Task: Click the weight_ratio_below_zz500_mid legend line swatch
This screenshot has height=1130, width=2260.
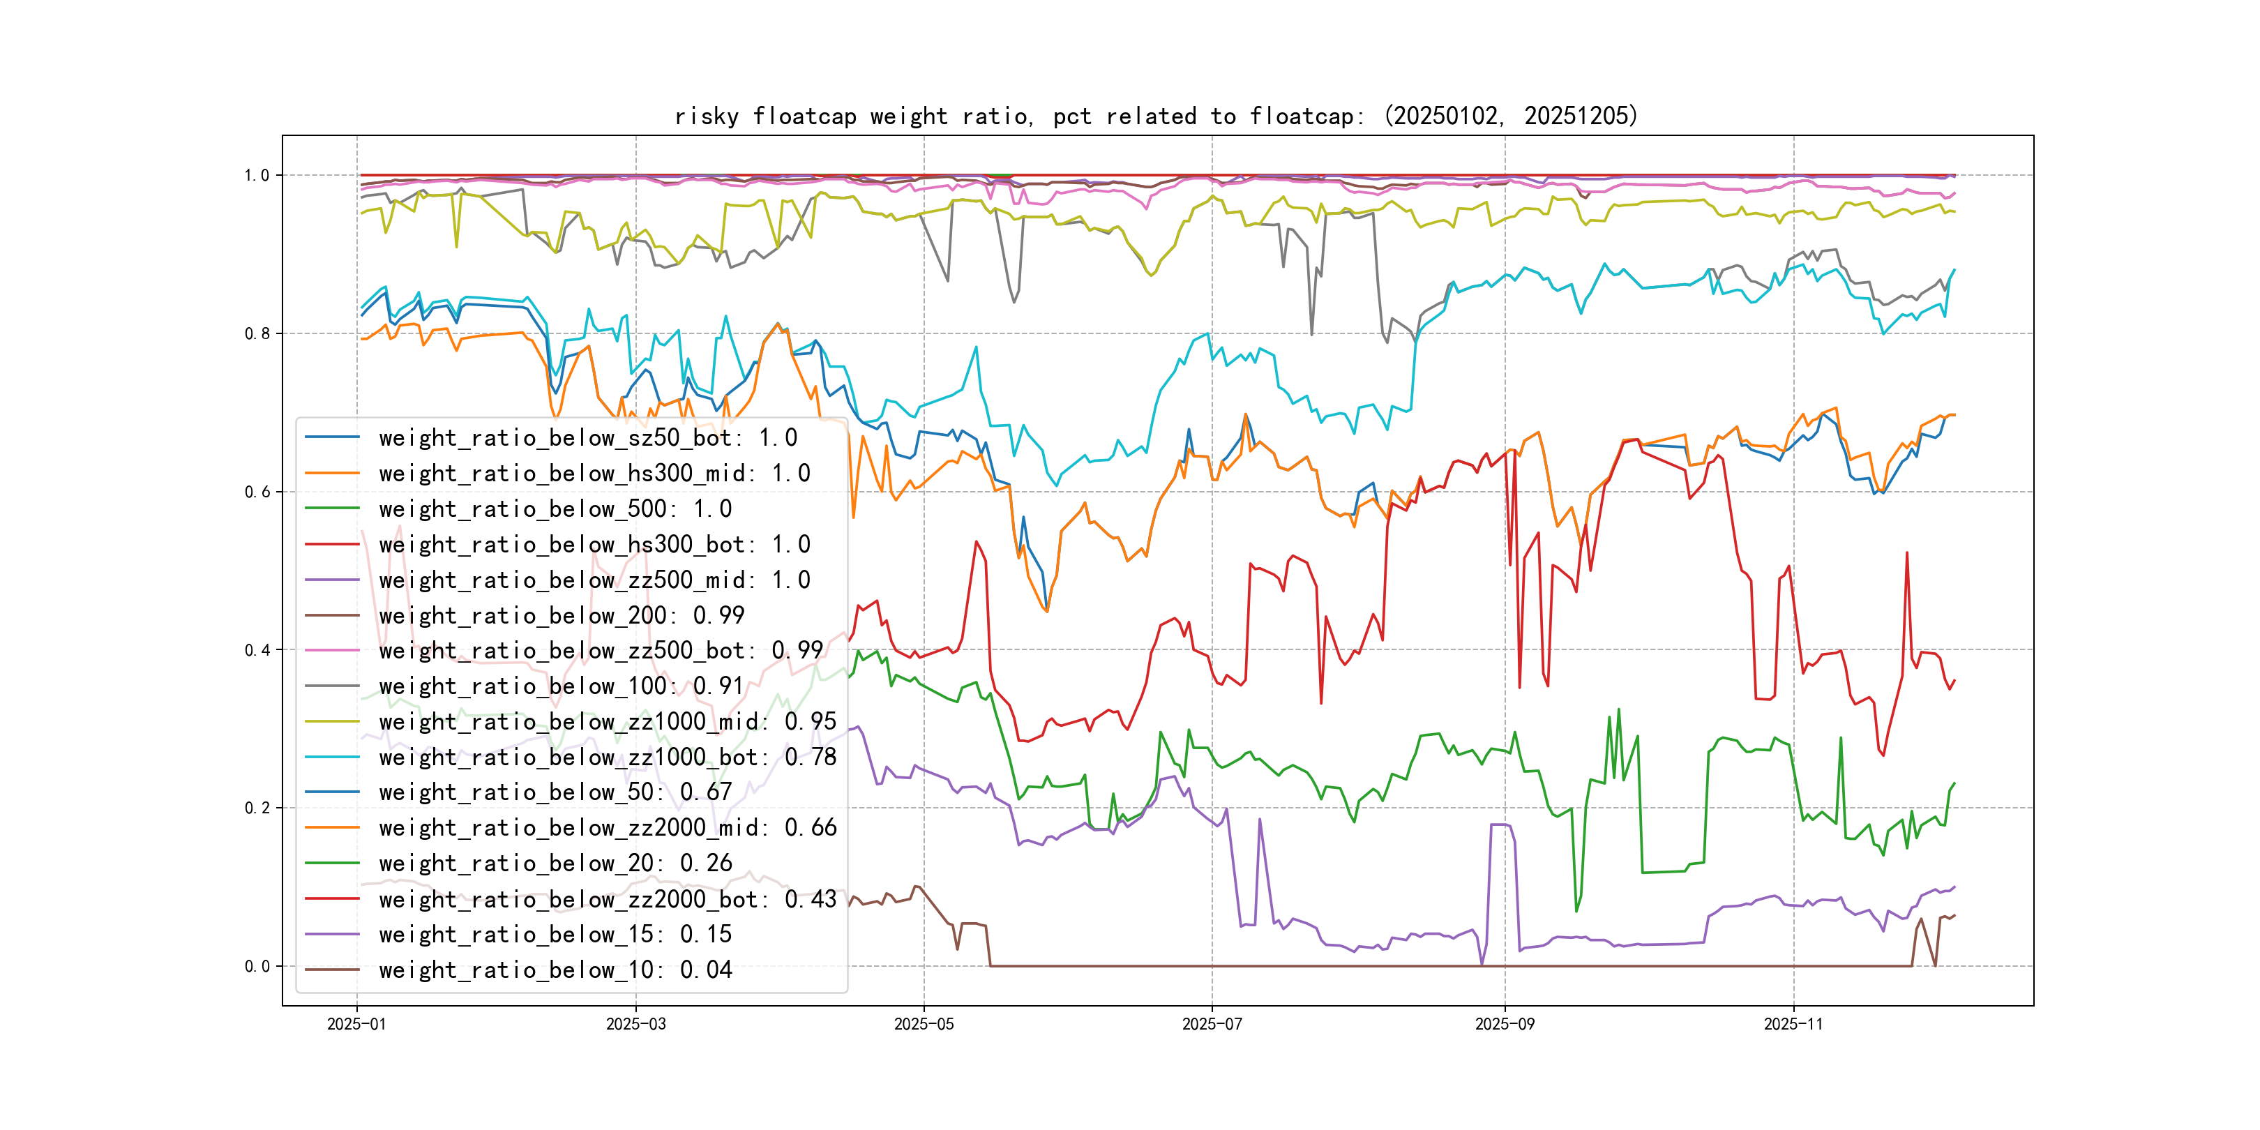Action: click(331, 580)
